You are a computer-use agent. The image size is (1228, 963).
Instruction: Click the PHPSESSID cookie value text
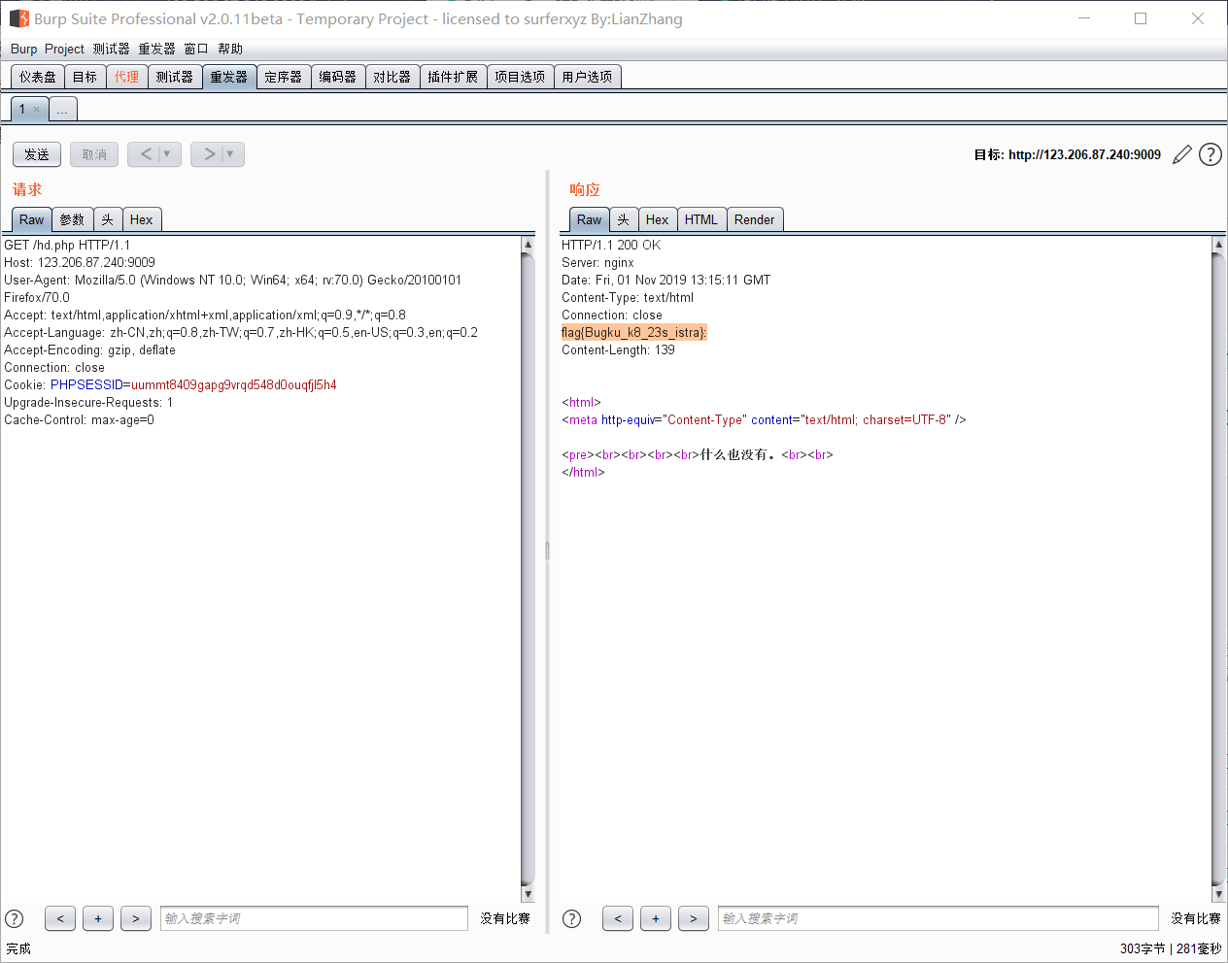point(234,385)
